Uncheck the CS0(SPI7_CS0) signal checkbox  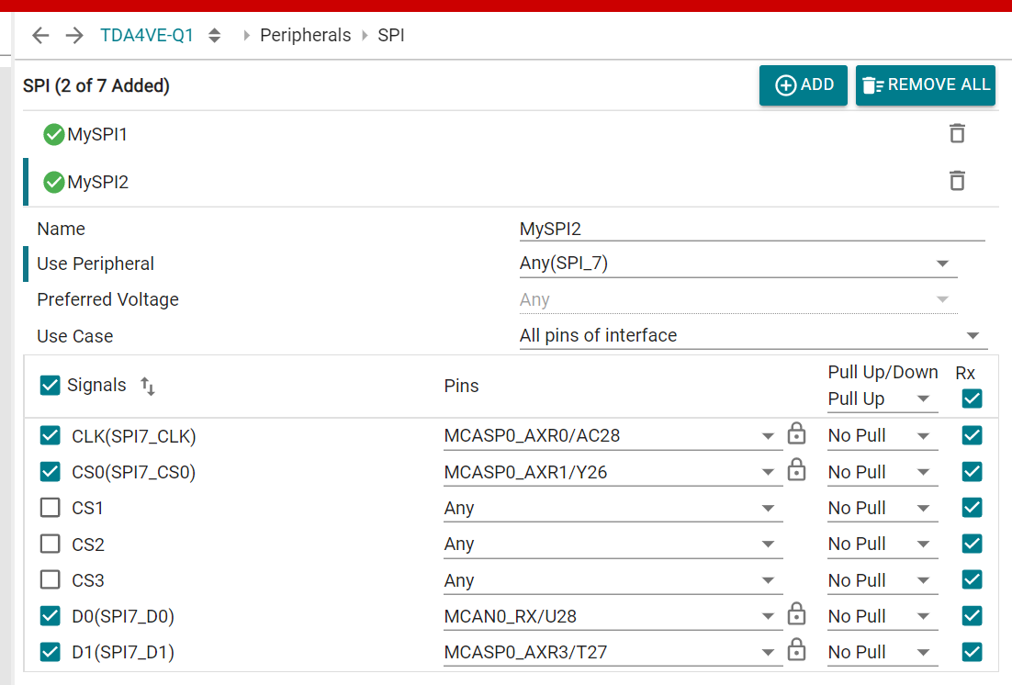[50, 472]
